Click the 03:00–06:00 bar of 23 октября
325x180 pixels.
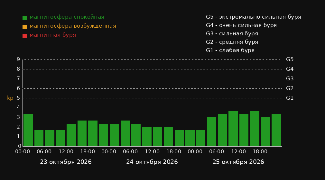tap(39, 138)
